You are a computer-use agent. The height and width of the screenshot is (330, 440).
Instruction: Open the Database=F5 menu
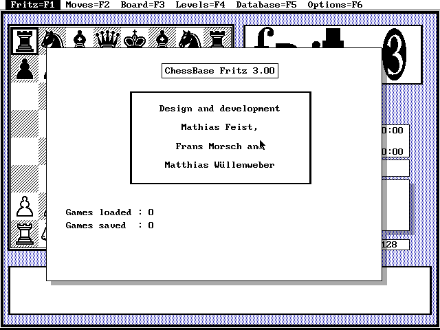[266, 5]
